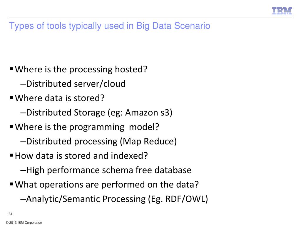Viewport: 301px width, 225px height.
Task: Select 'High performance schema free database' line
Action: tap(106, 170)
